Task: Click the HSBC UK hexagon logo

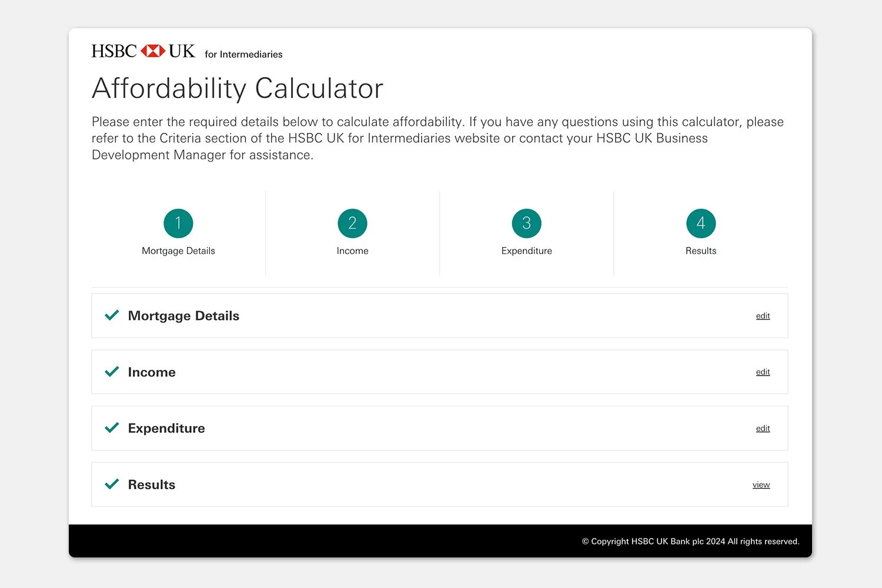Action: click(153, 51)
